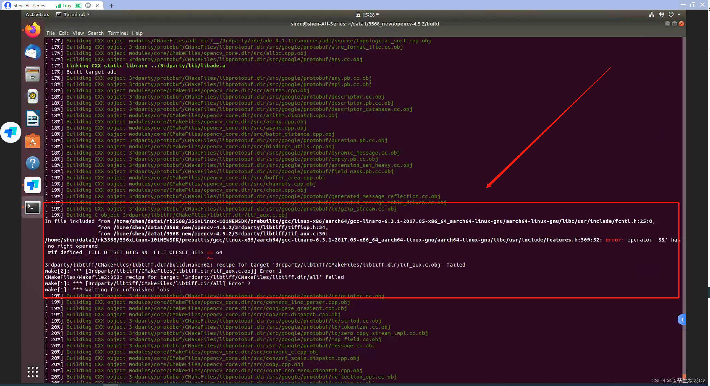The height and width of the screenshot is (386, 710).
Task: Click the tokenizer.cc.obj line
Action: coord(218,327)
